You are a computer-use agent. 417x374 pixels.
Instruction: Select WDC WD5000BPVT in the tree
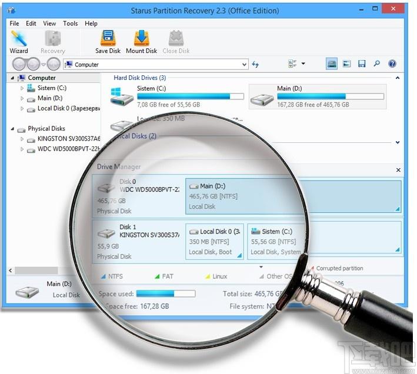[69, 149]
